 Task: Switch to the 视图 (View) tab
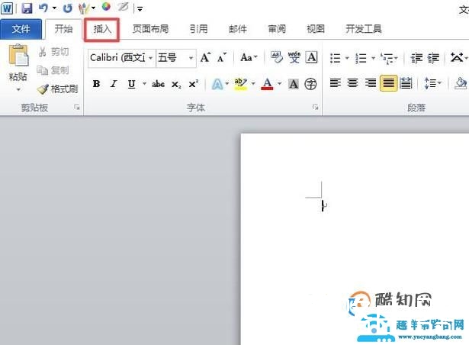click(316, 29)
